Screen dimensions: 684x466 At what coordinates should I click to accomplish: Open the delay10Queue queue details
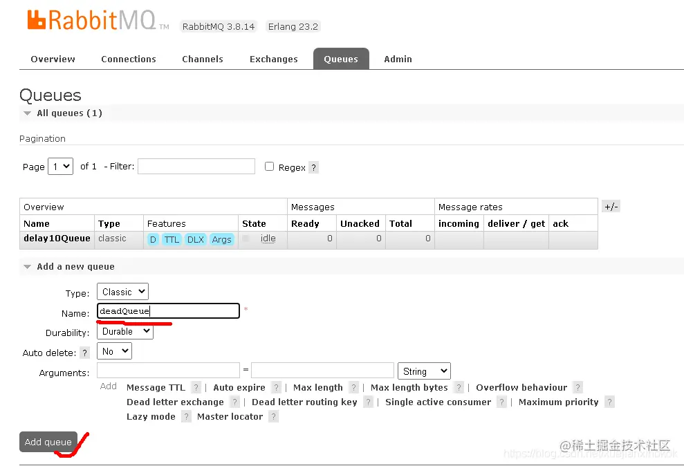[57, 239]
